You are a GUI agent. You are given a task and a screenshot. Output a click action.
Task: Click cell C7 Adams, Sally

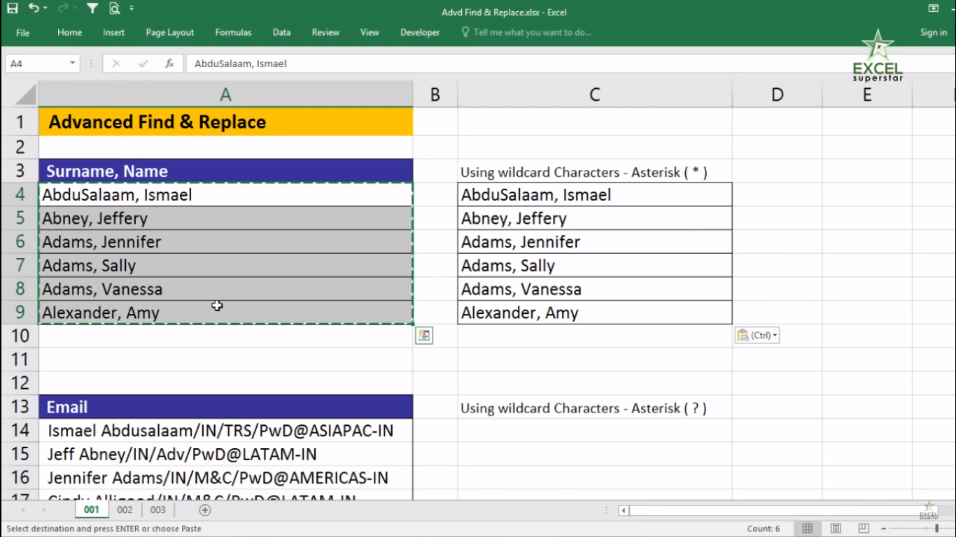[595, 266]
